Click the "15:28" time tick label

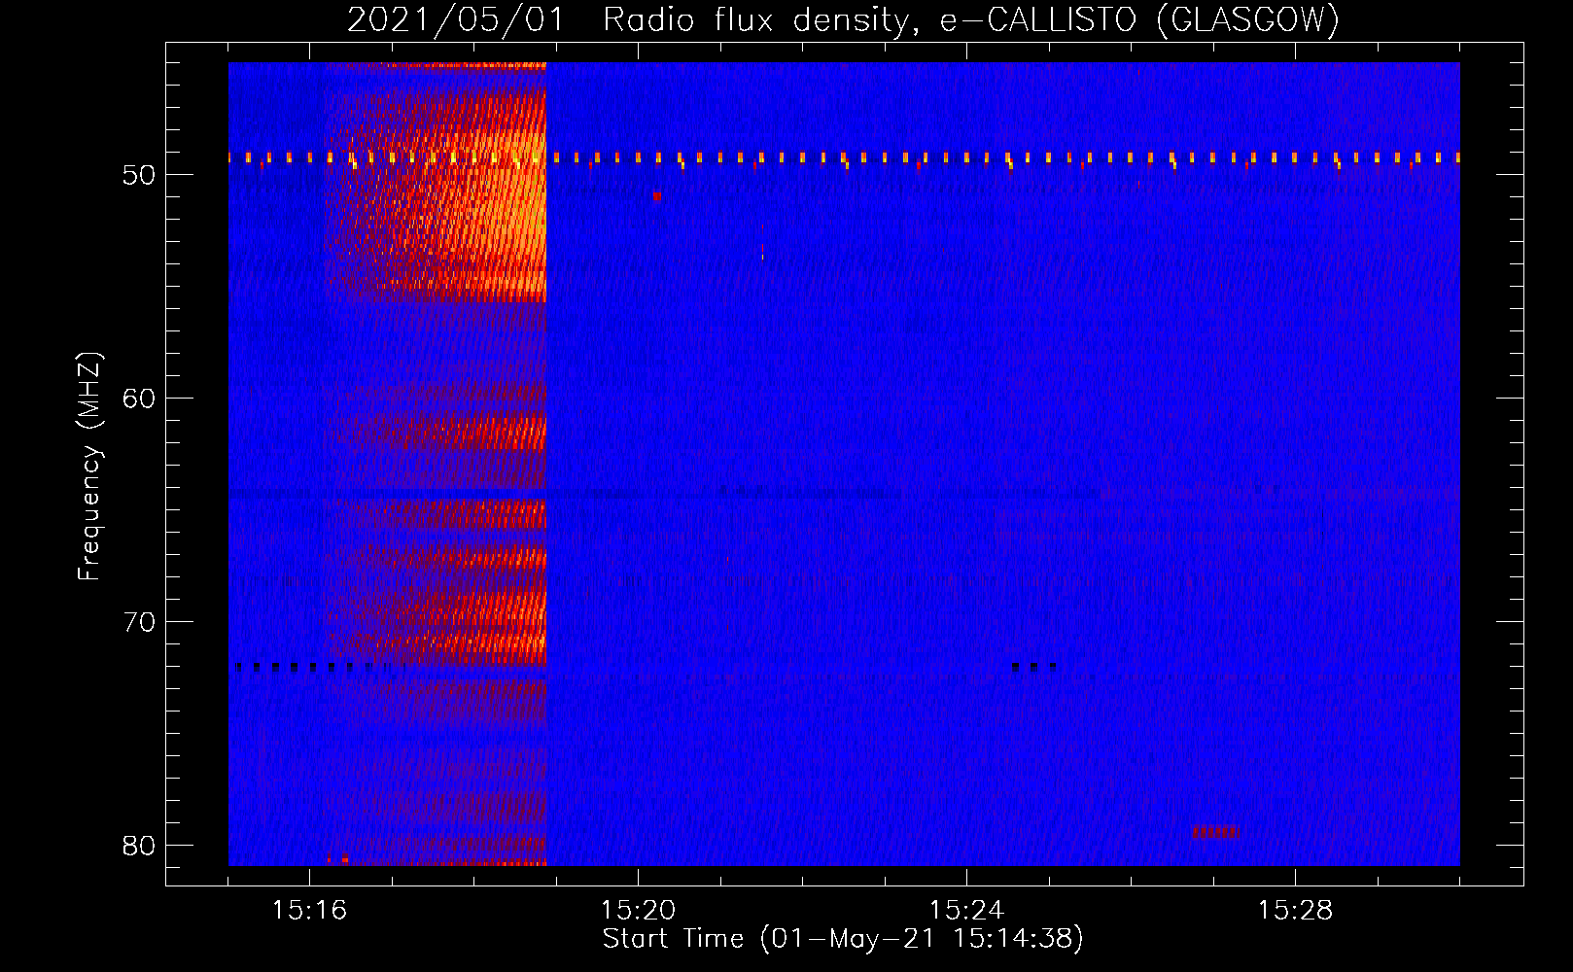(1295, 911)
